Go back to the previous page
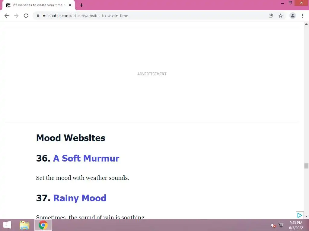 tap(7, 16)
